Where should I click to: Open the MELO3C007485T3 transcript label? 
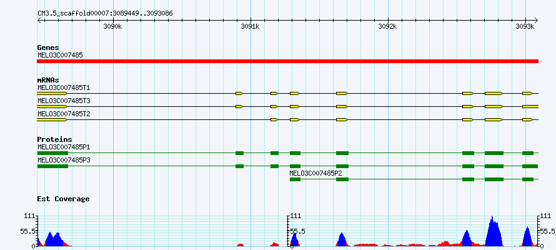tap(64, 101)
